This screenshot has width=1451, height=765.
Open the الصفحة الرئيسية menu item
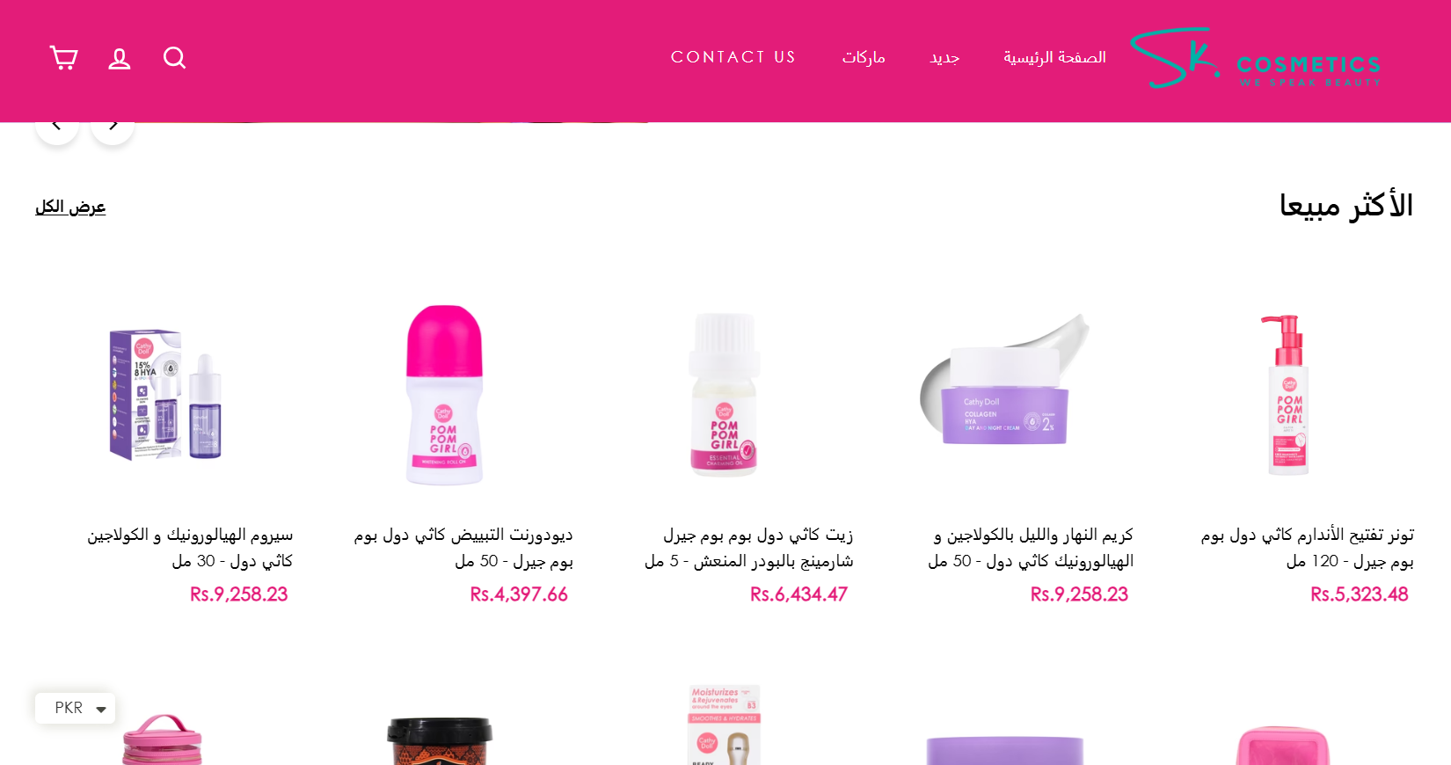[1054, 57]
